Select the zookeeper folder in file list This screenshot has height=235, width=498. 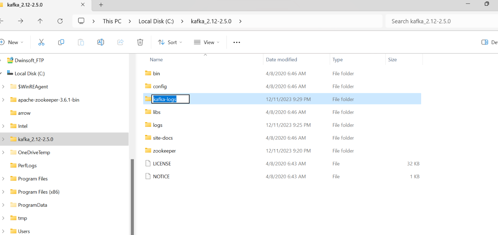(164, 151)
